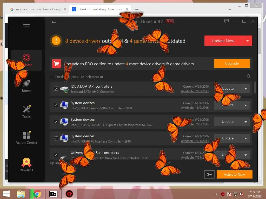This screenshot has height=199, width=266.
Task: Uncheck the Interface Controller - 2918 checkbox
Action: (56, 138)
